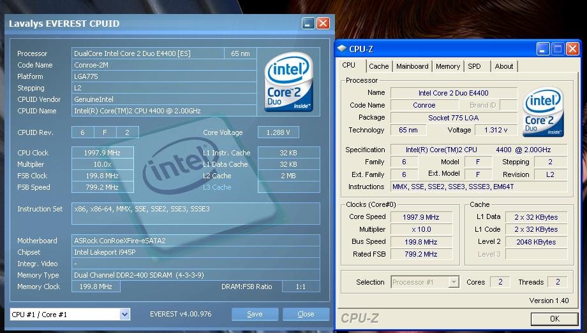Screen dimensions: 587x333
Task: Click the CPU-Z Level 2 2048 KBytes field
Action: click(x=536, y=242)
